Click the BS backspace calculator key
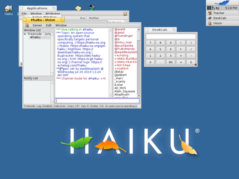This screenshot has width=239, height=179. 171,62
